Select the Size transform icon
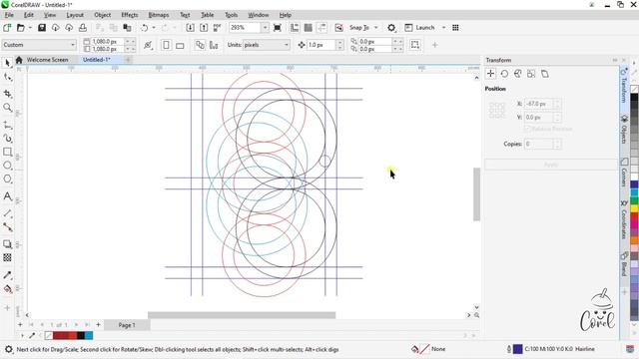This screenshot has height=359, width=639. pyautogui.click(x=531, y=74)
